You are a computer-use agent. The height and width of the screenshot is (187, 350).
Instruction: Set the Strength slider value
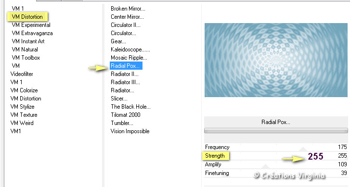point(276,156)
